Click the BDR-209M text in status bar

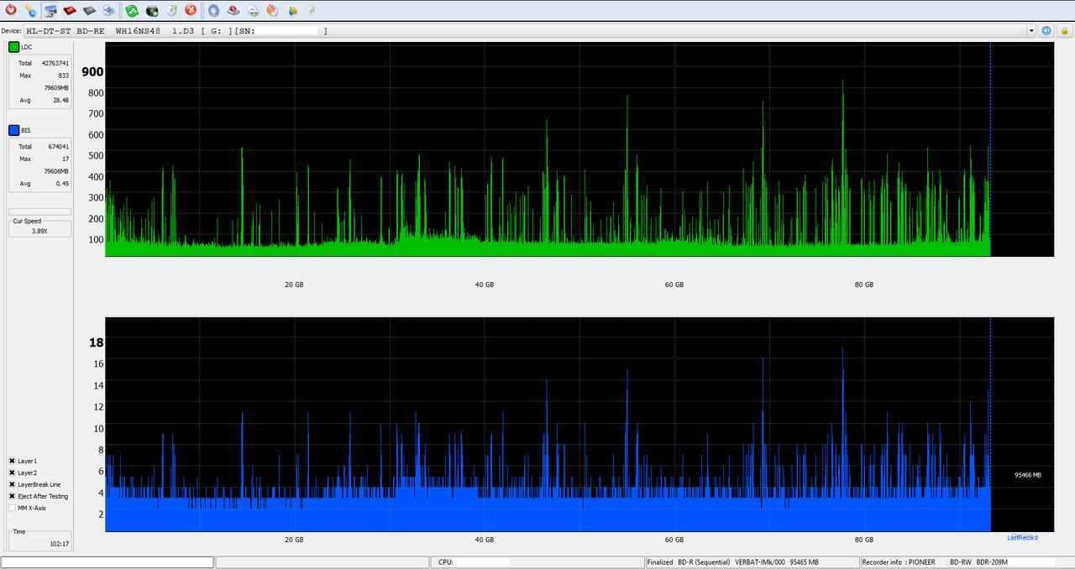(x=992, y=562)
